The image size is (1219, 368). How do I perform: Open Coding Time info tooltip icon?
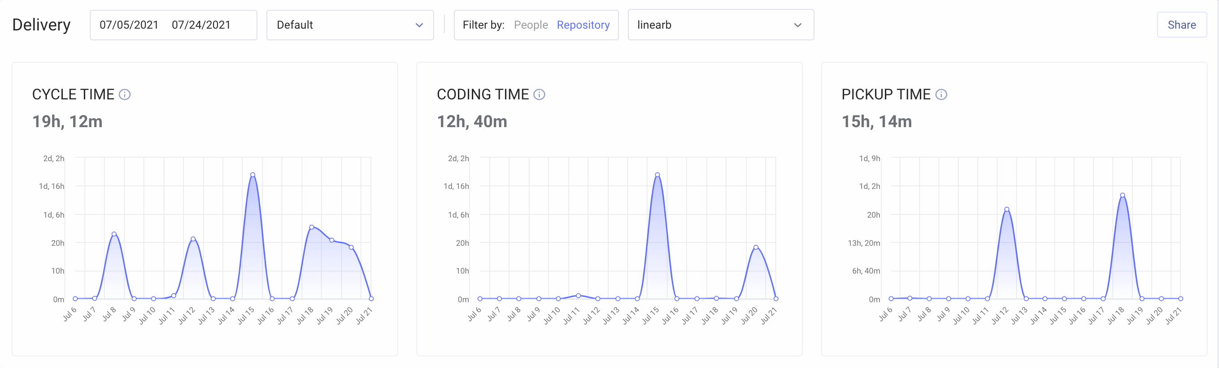[x=539, y=94]
